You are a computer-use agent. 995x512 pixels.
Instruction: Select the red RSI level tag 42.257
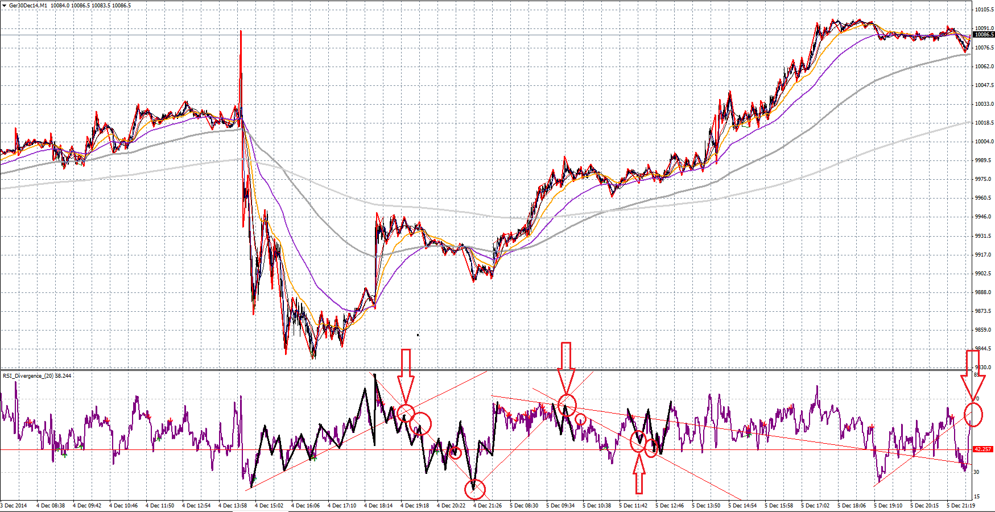pos(983,449)
